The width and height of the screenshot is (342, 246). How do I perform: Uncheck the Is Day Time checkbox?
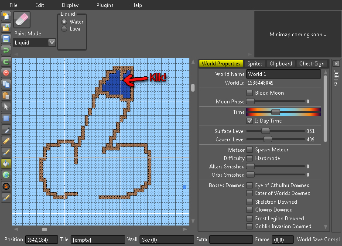(250, 121)
